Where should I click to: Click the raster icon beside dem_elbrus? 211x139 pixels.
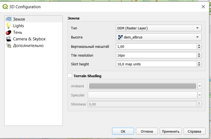(120, 37)
